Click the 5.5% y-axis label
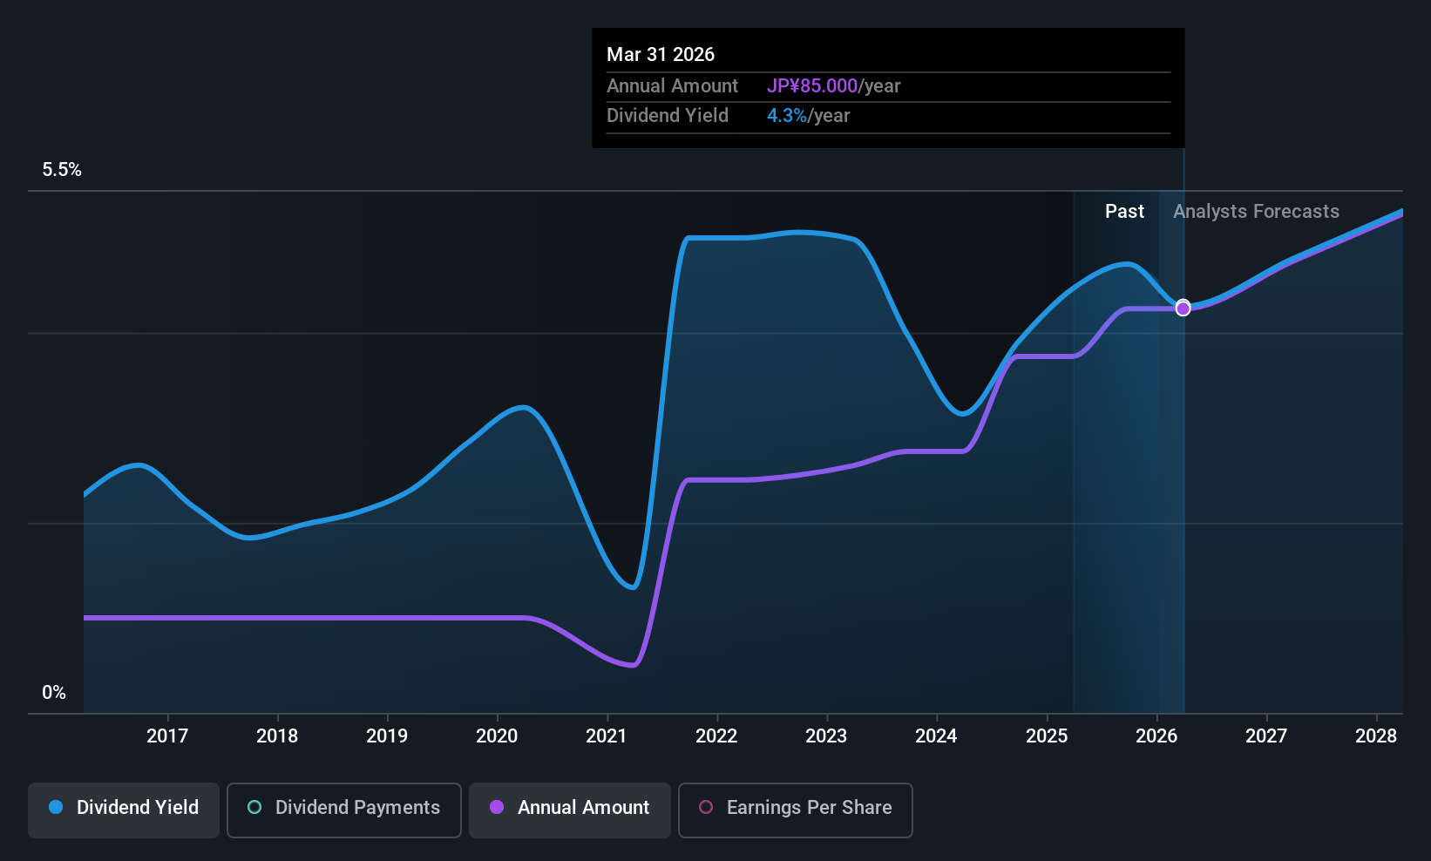The image size is (1431, 861). pos(62,170)
